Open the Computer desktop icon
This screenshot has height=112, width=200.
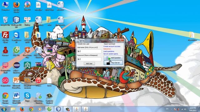[x=5, y=6]
